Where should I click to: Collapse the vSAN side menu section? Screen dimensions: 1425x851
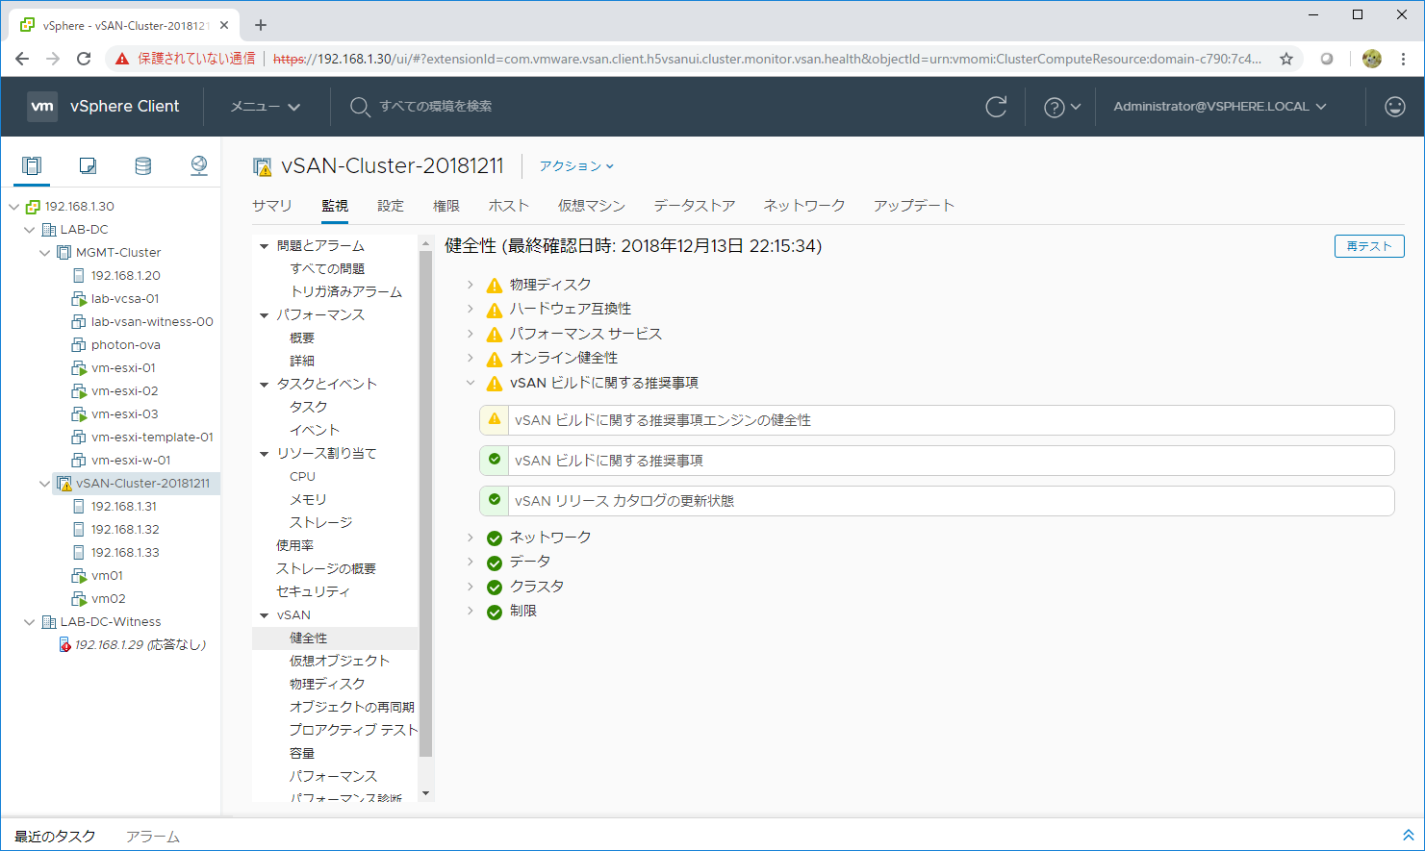(x=264, y=615)
